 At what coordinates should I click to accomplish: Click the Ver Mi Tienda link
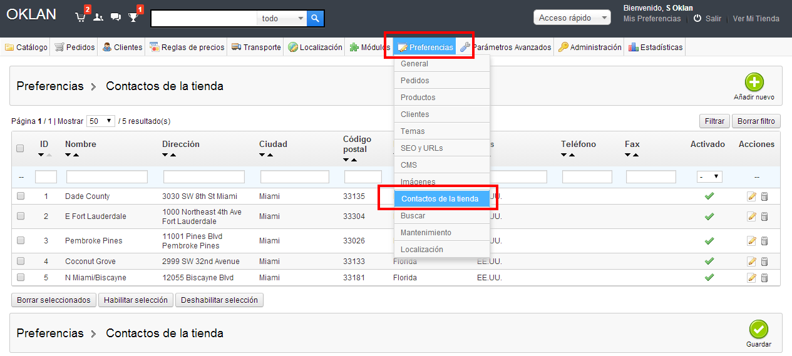[x=756, y=19]
